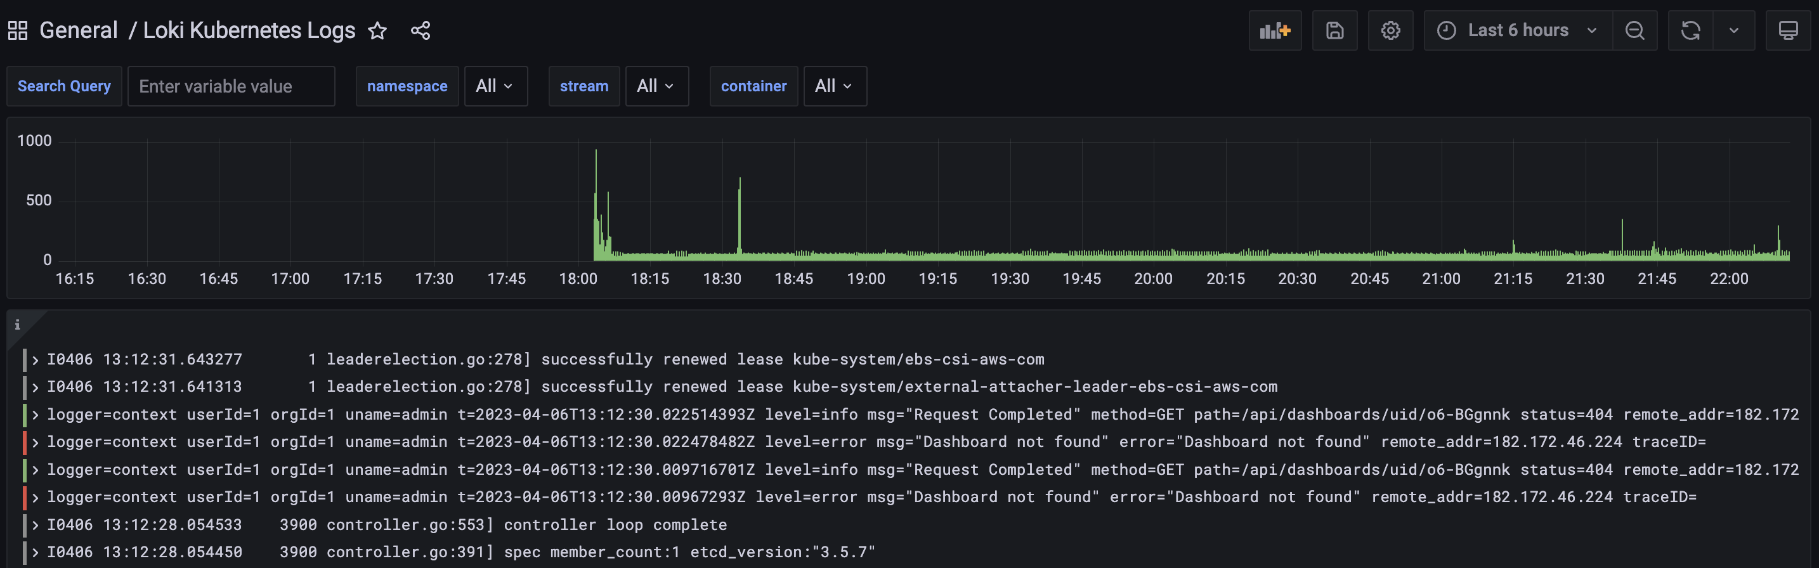Screen dimensions: 1819x568
Task: Expand the controller loop complete log line
Action: coord(35,525)
